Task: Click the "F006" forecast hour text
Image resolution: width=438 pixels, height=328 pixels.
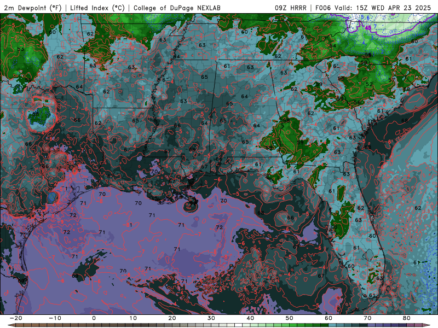Action: (323, 8)
